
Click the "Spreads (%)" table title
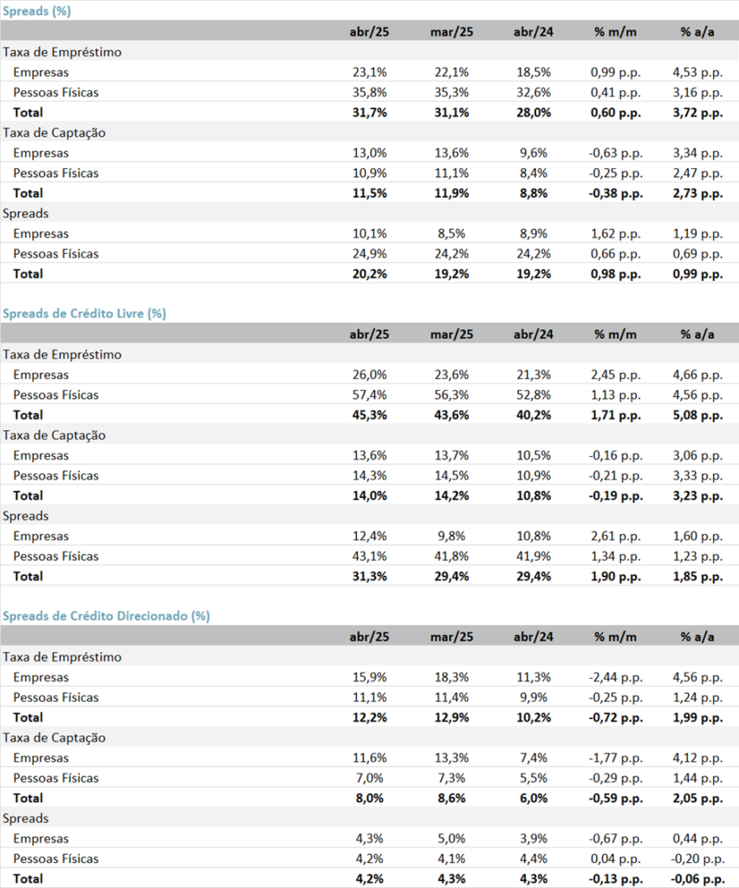coord(37,11)
